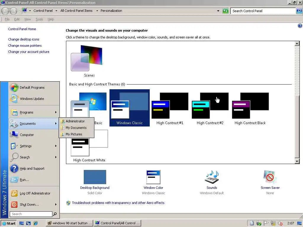
Task: Select the Scenes theme
Action: [89, 61]
